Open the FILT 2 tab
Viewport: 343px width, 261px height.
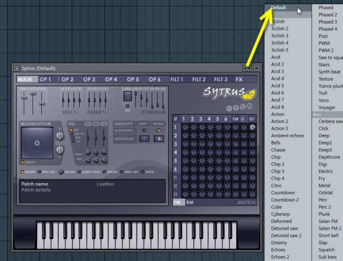(202, 79)
